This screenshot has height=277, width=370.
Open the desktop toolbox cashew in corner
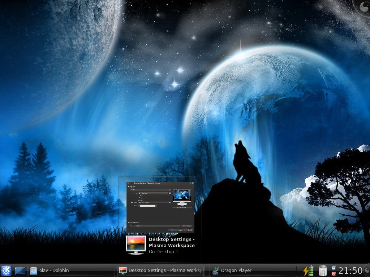coord(363,6)
